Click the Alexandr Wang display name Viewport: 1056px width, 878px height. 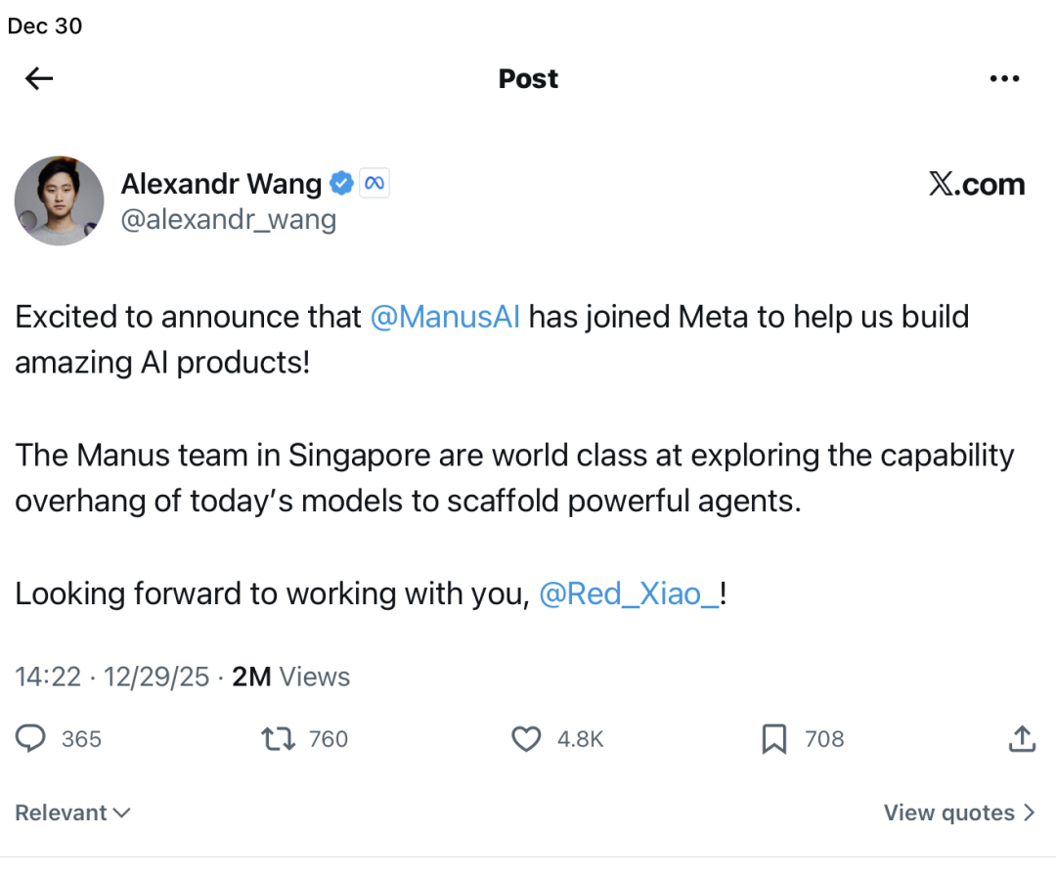(221, 183)
